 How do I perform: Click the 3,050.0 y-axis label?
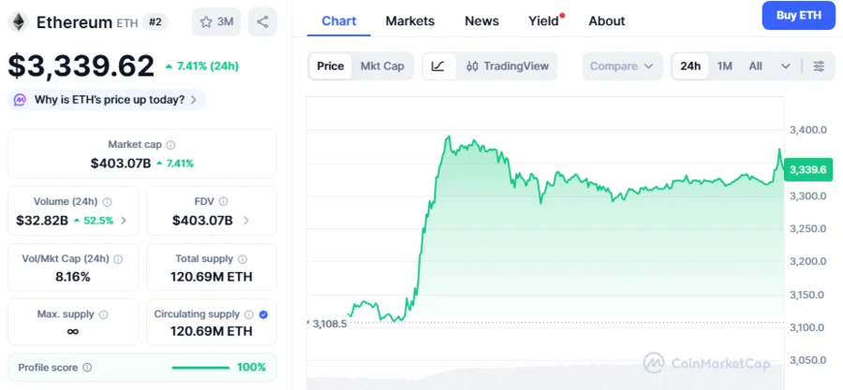point(807,360)
